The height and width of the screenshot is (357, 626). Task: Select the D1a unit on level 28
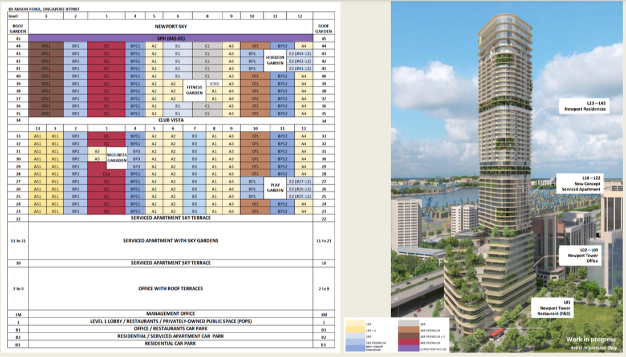pos(106,174)
